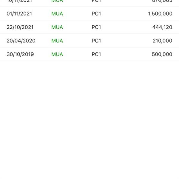
Task: Select the 210,000 amount
Action: [x=162, y=41]
